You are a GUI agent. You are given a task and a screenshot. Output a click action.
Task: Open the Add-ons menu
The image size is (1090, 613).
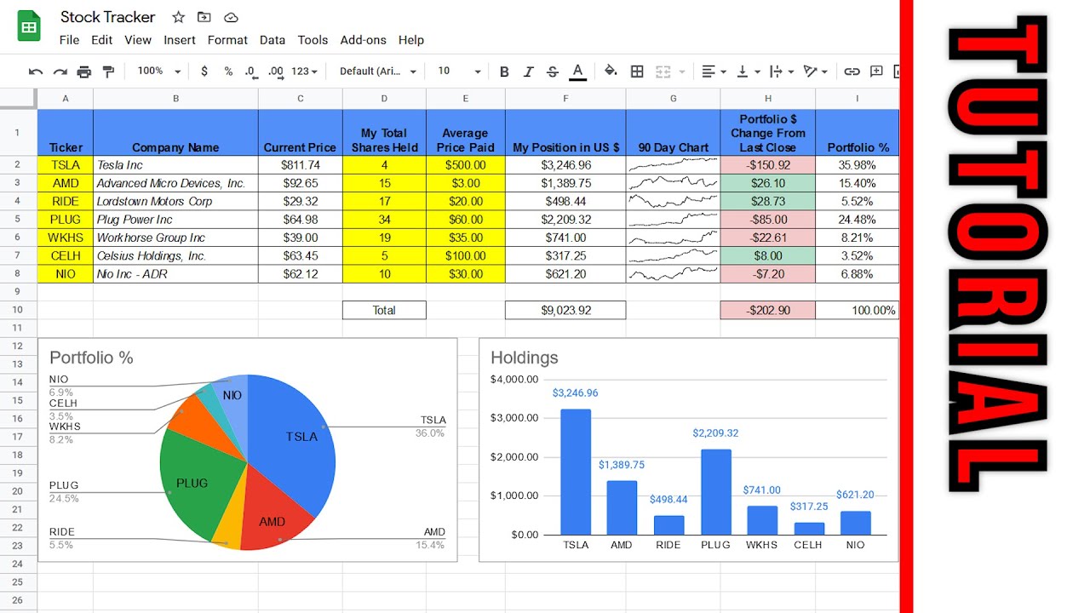364,40
